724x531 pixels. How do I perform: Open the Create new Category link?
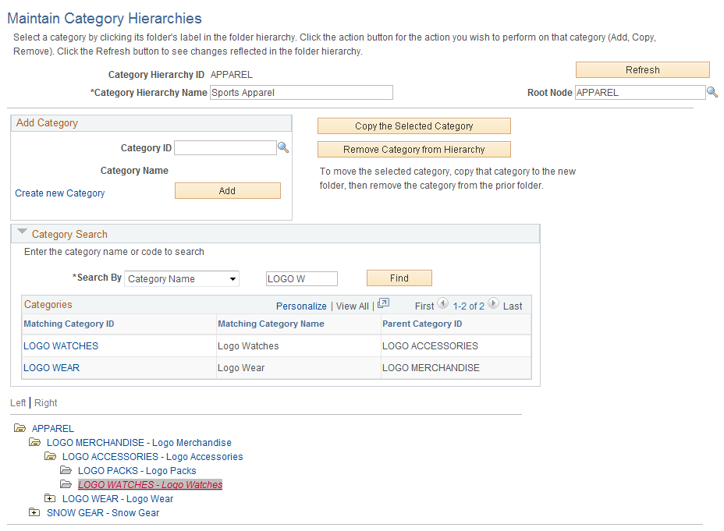[x=59, y=193]
